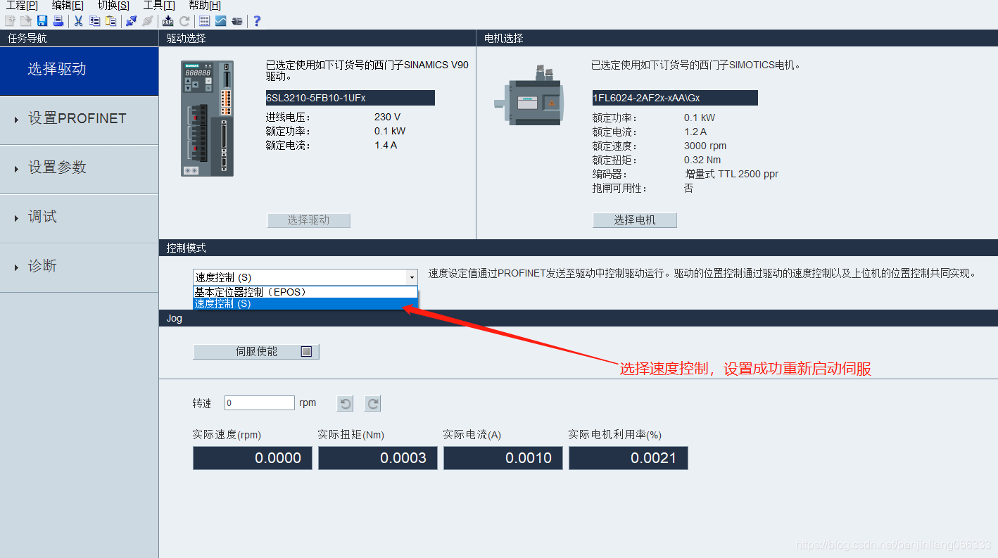Click the Cut scissors icon
Image resolution: width=998 pixels, height=558 pixels.
[79, 21]
